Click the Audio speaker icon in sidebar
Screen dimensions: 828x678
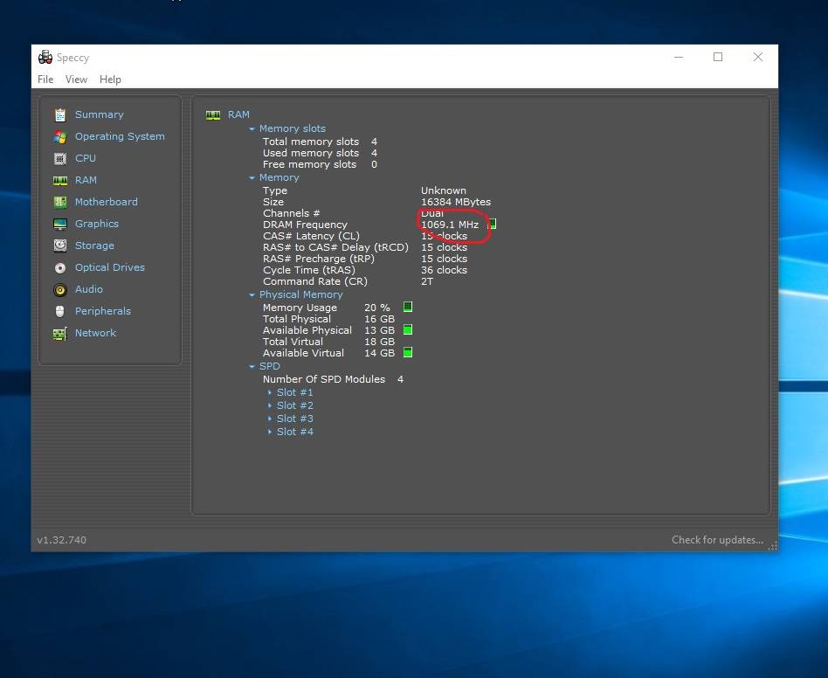point(60,289)
